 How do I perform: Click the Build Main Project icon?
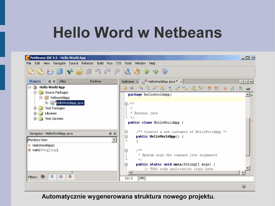coord(127,71)
